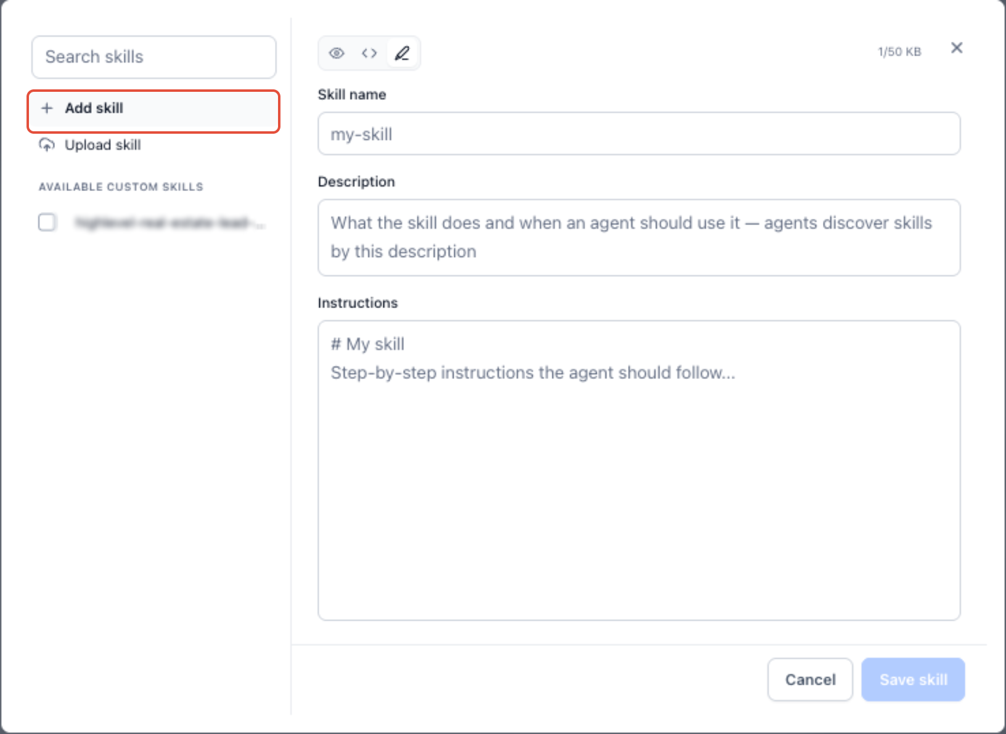Close the skill dialog with X
The image size is (1006, 734).
[x=957, y=48]
